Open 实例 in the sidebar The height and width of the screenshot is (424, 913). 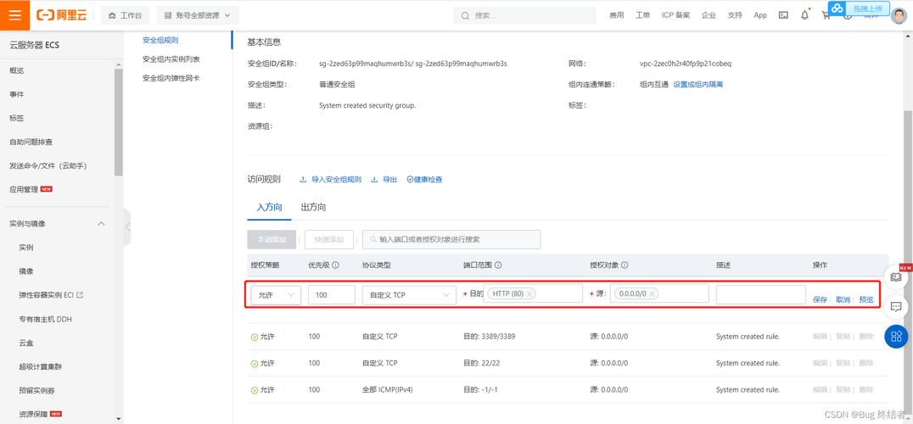pyautogui.click(x=26, y=247)
